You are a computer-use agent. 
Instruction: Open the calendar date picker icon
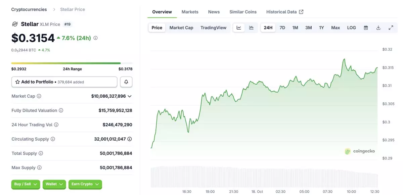click(366, 28)
